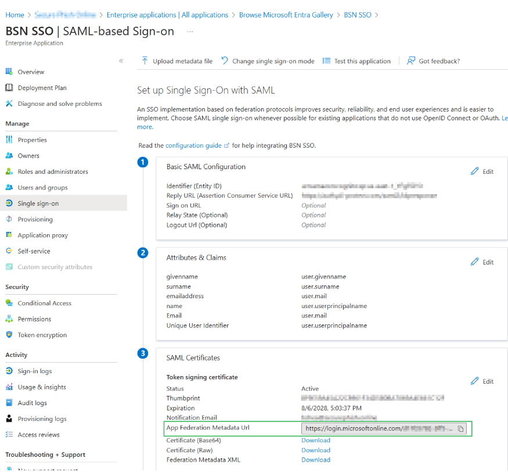Viewport: 508px width, 472px height.
Task: Select the expiration value '8/6/2028, 5:03:37 PM'
Action: (x=332, y=408)
